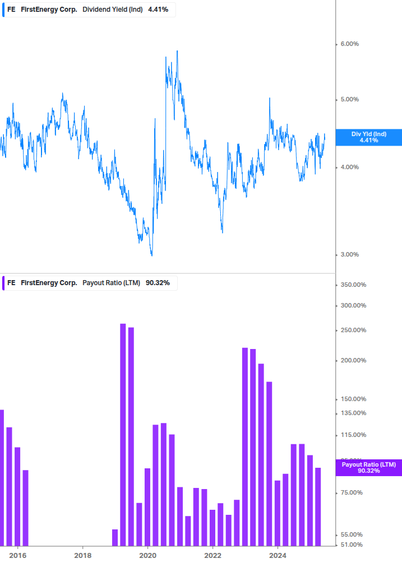
Task: Click the 6.00% yield axis label
Action: click(x=349, y=44)
